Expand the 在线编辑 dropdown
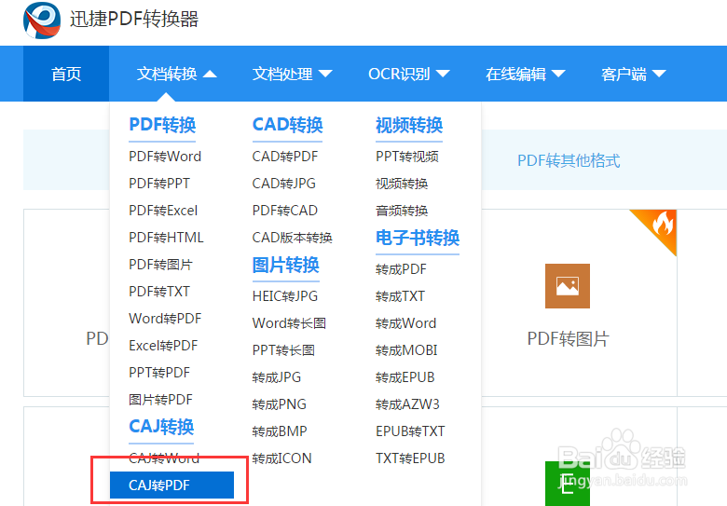727x506 pixels. point(526,74)
